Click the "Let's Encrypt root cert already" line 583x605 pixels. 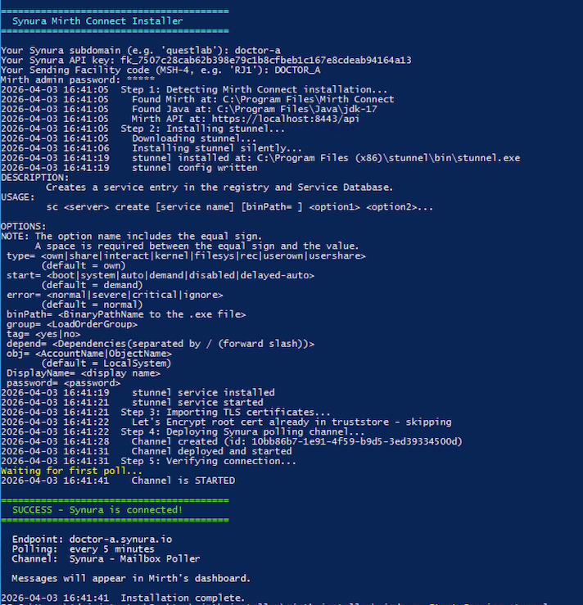pos(291,422)
